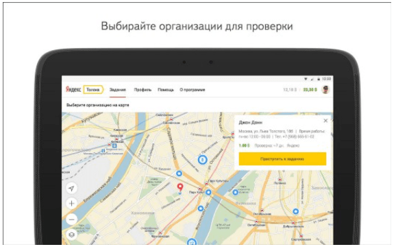Image resolution: width=396 pixels, height=249 pixels.
Task: Select blue marker northeast of Добрынинская
Action: click(x=295, y=211)
